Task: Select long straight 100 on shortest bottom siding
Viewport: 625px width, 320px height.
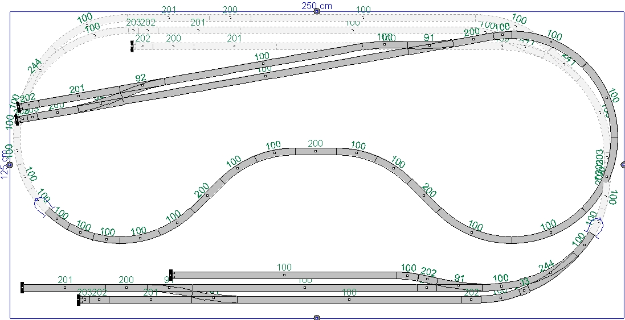Action: pyautogui.click(x=284, y=275)
